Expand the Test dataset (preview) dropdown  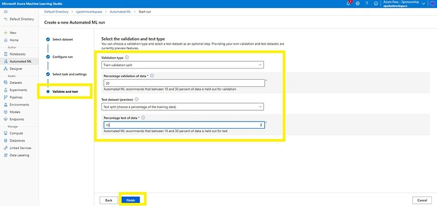tap(183, 107)
